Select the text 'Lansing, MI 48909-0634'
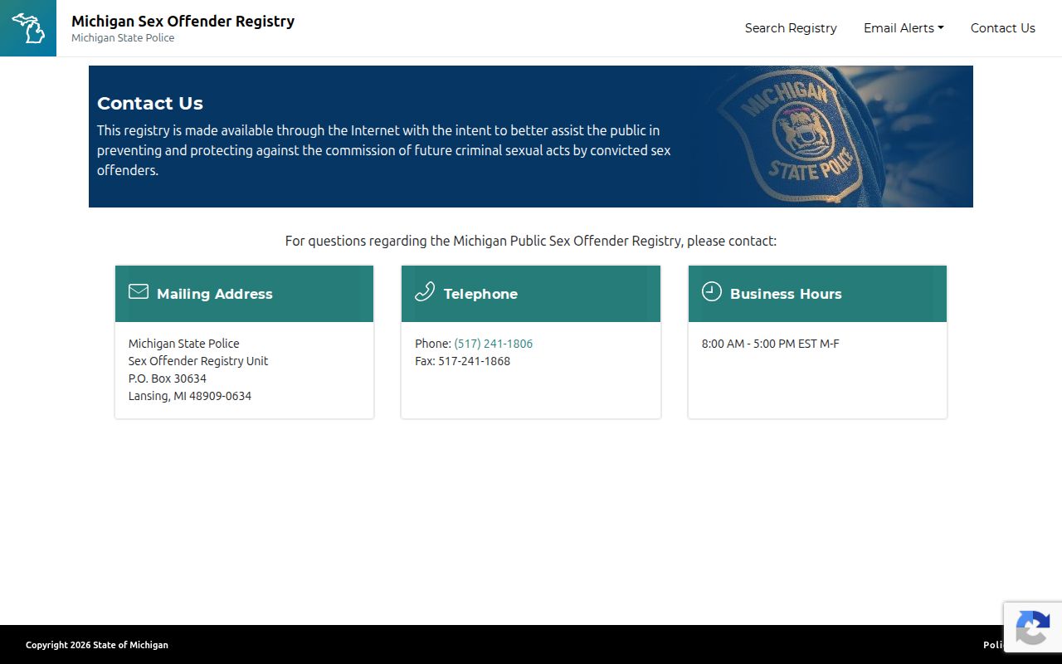 pyautogui.click(x=190, y=396)
